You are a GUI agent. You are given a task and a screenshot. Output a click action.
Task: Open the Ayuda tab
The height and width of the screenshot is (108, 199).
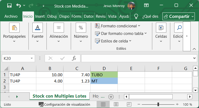124,16
